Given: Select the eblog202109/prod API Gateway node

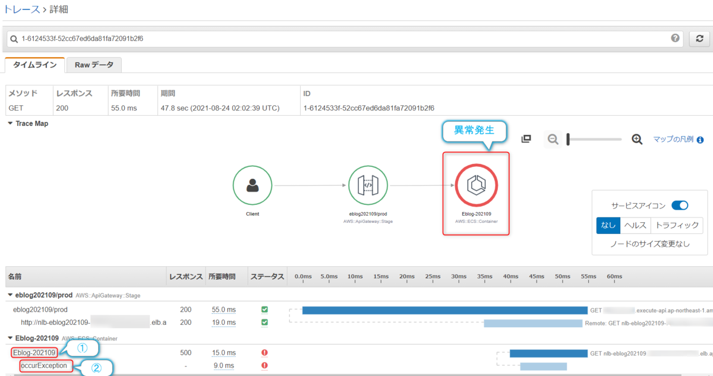Looking at the screenshot, I should pos(368,185).
